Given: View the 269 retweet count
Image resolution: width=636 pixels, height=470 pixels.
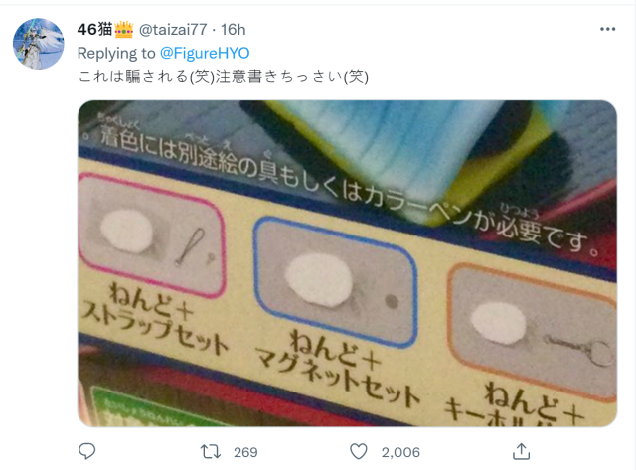Looking at the screenshot, I should [x=245, y=452].
